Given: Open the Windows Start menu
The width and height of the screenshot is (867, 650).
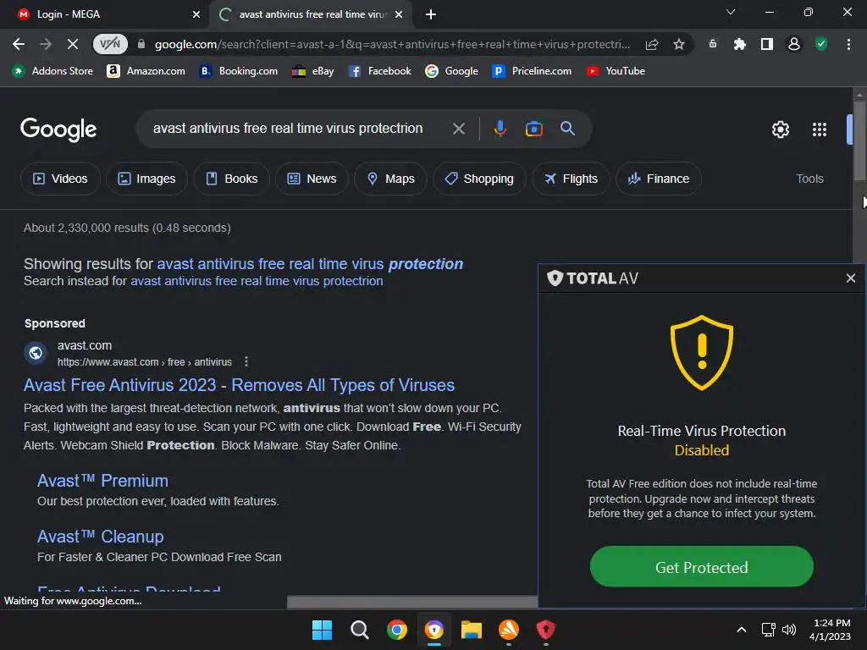Looking at the screenshot, I should point(322,630).
